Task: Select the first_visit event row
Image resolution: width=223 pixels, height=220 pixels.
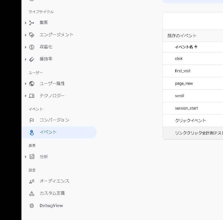Action: pyautogui.click(x=182, y=71)
